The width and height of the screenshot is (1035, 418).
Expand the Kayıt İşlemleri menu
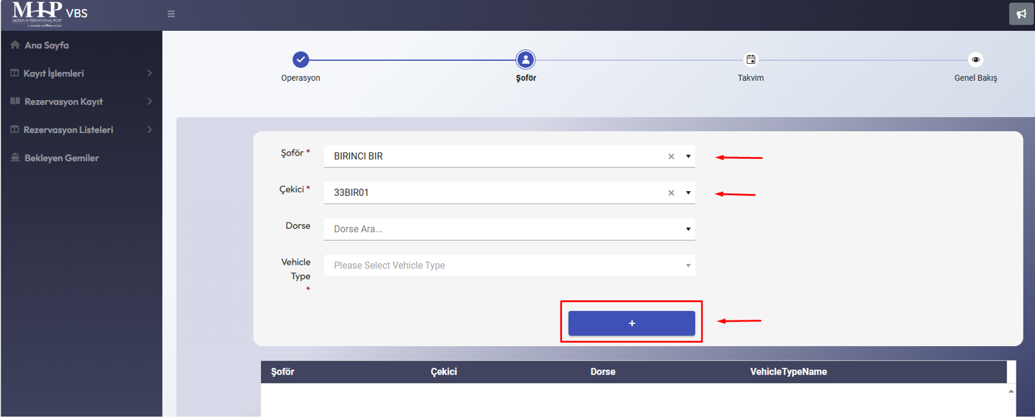pyautogui.click(x=81, y=73)
